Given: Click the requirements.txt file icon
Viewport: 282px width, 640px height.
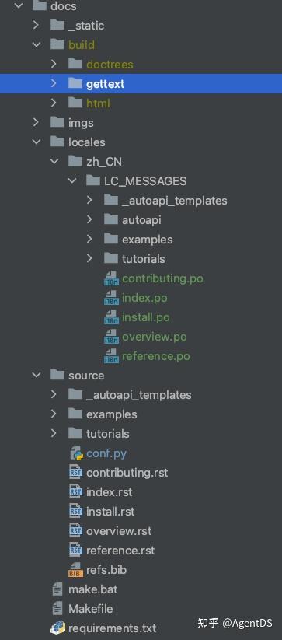Looking at the screenshot, I should [57, 628].
